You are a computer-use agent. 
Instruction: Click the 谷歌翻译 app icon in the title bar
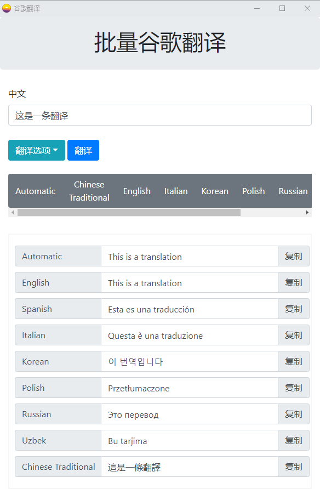[7, 8]
